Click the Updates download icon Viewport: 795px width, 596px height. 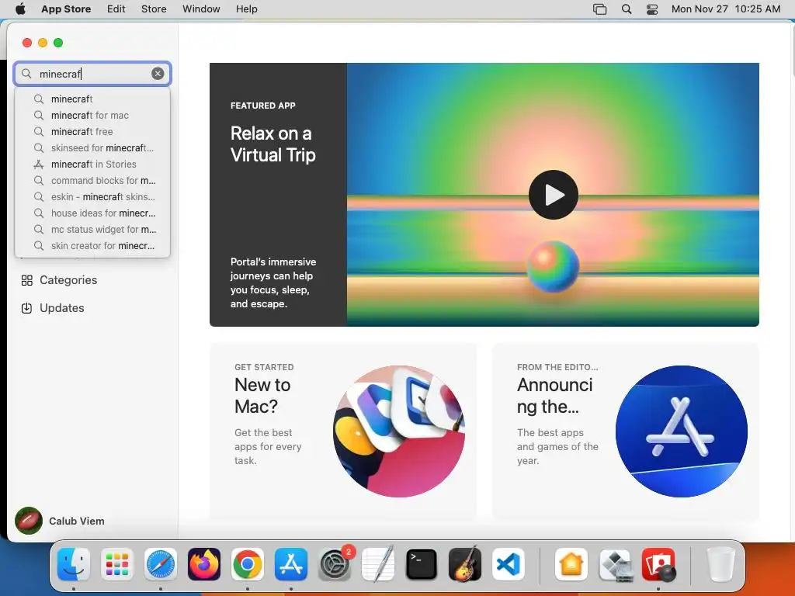click(27, 308)
